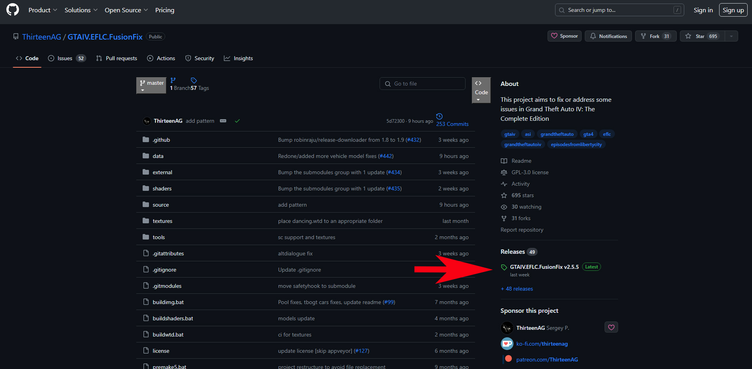752x369 pixels.
Task: Open the Insights tab
Action: pos(239,58)
